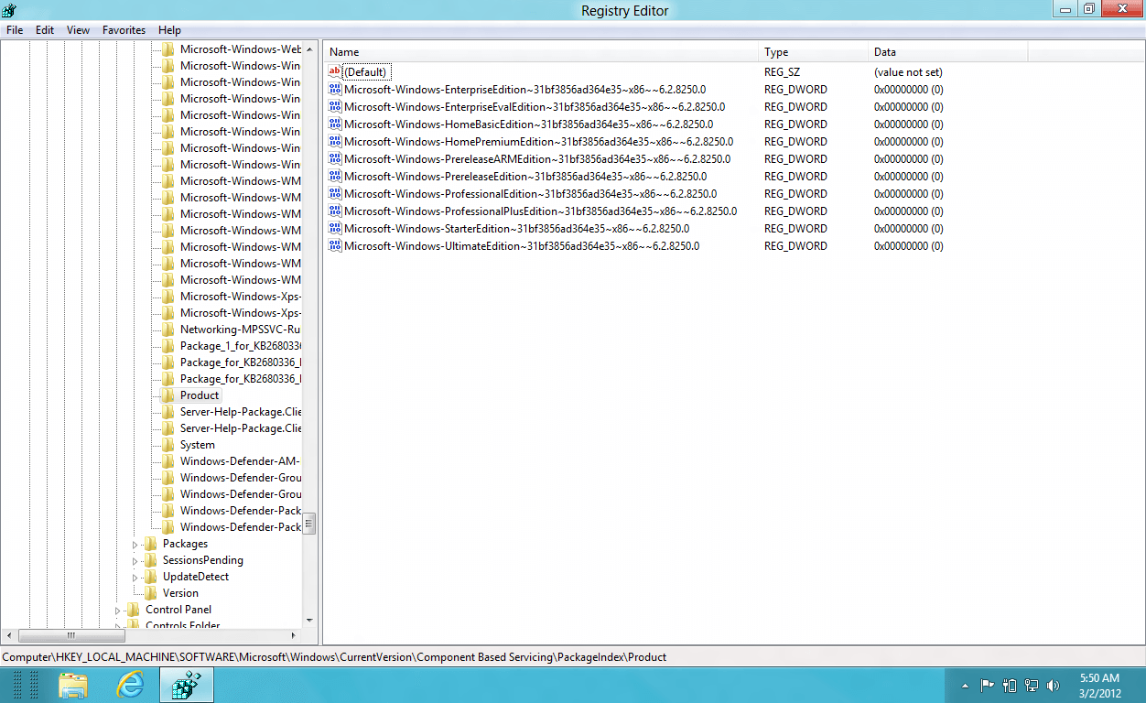
Task: Expand the SessionsPending tree node
Action: click(135, 561)
